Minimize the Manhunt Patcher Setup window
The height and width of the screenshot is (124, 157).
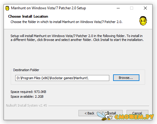pyautogui.click(x=118, y=8)
